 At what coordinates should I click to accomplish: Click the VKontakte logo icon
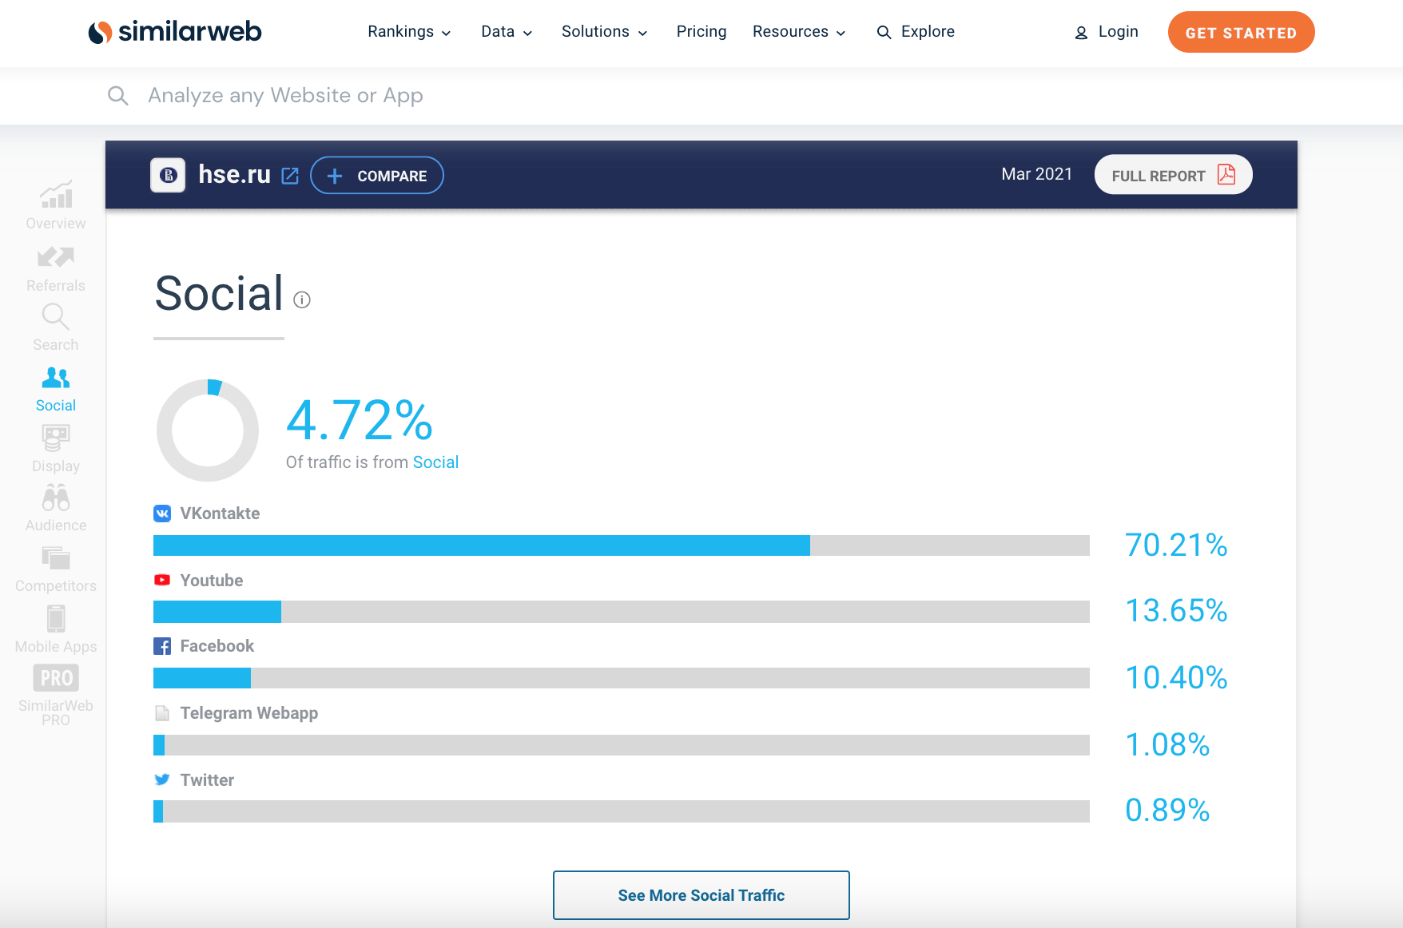[x=162, y=514]
